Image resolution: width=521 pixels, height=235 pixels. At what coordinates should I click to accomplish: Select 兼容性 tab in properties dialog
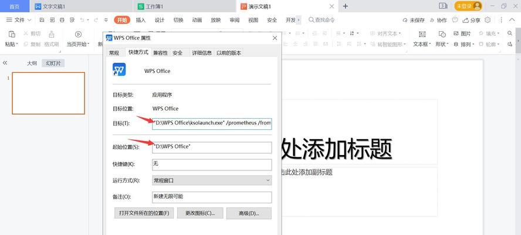point(160,53)
